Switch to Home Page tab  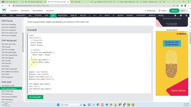coord(81,2)
